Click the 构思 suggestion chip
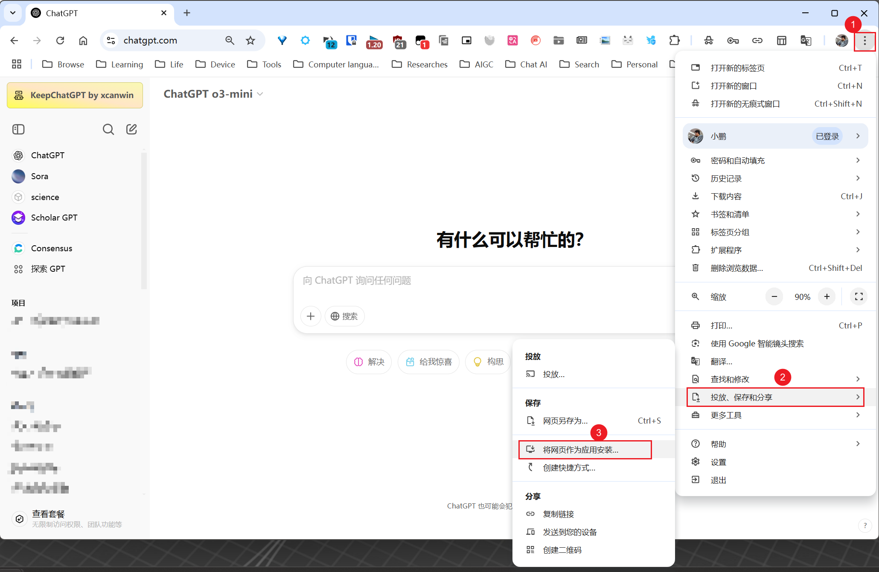Image resolution: width=879 pixels, height=572 pixels. (x=489, y=362)
